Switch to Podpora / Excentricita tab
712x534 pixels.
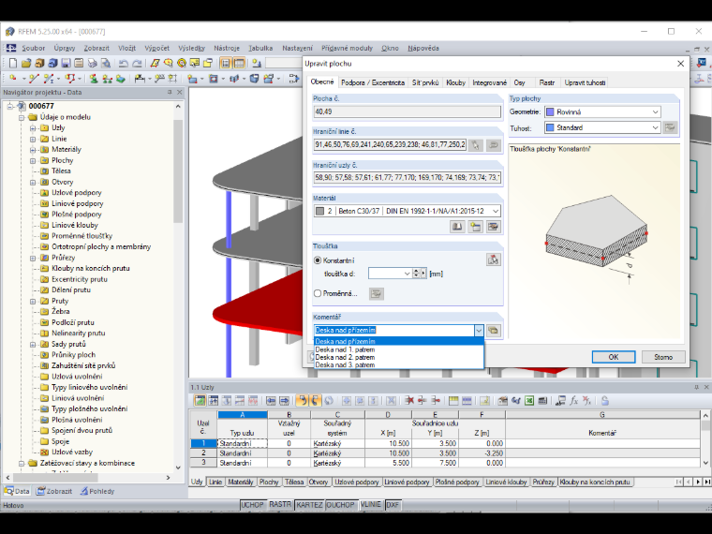[x=373, y=82]
